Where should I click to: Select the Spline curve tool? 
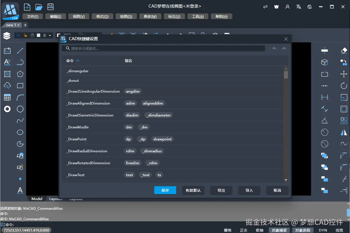(20, 121)
